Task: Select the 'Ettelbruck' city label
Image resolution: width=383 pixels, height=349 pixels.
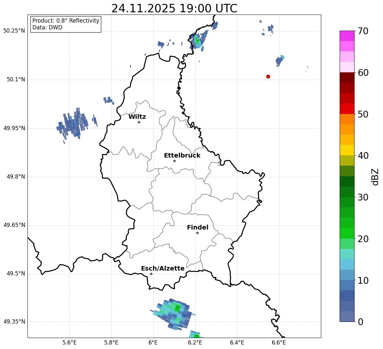Action: pos(182,156)
